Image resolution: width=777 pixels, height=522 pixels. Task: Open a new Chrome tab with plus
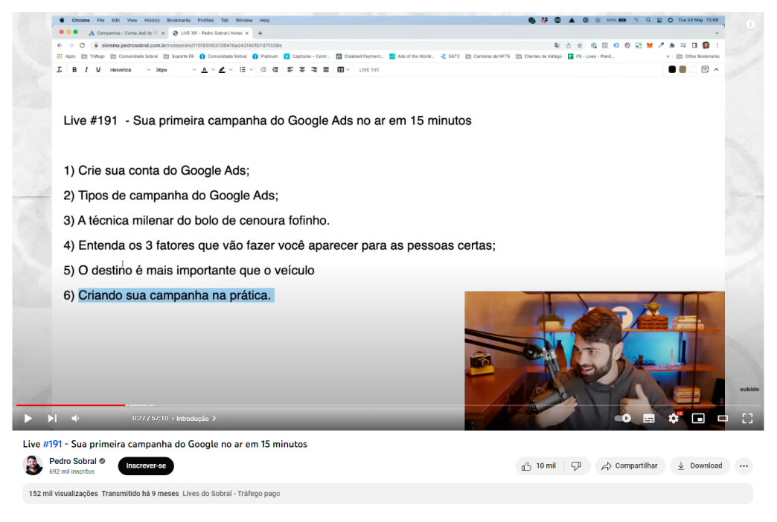pos(260,33)
